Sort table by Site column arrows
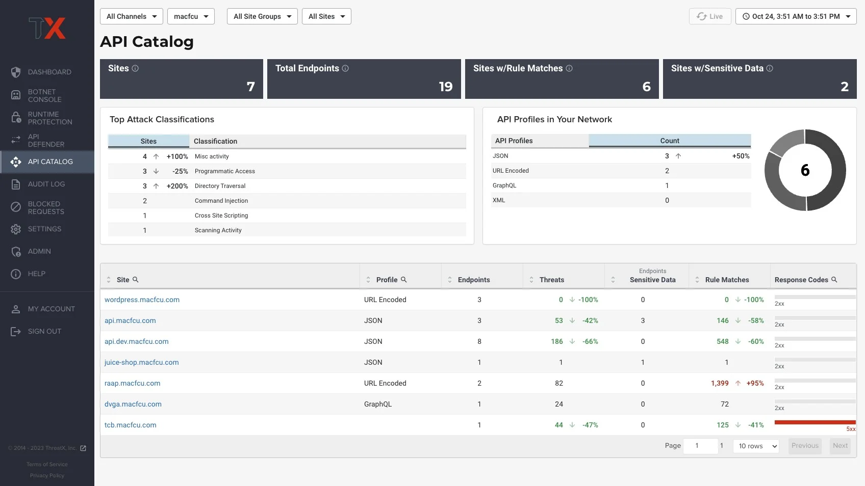The width and height of the screenshot is (865, 486). 109,280
